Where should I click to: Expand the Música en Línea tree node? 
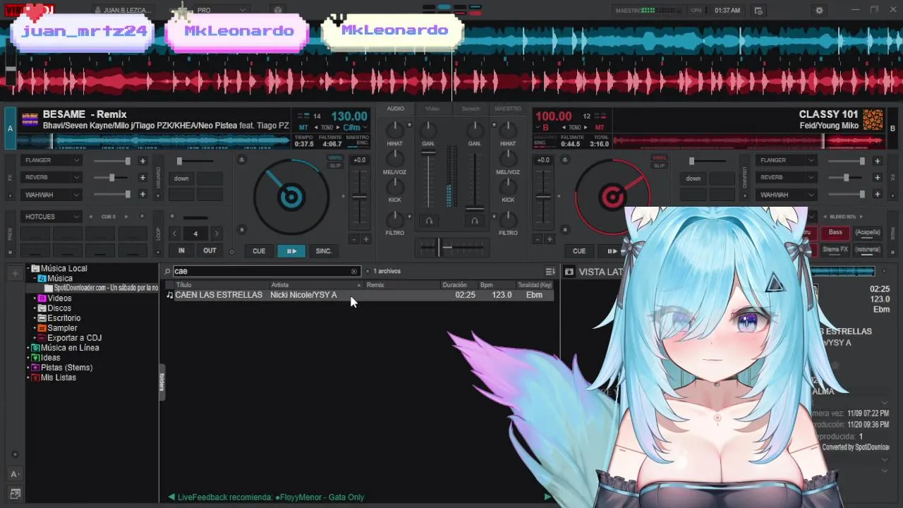[x=30, y=348]
